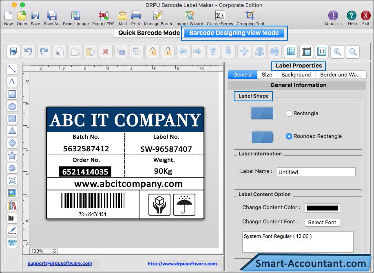
Task: Select the Ellipse shape tool
Action: tap(12, 106)
